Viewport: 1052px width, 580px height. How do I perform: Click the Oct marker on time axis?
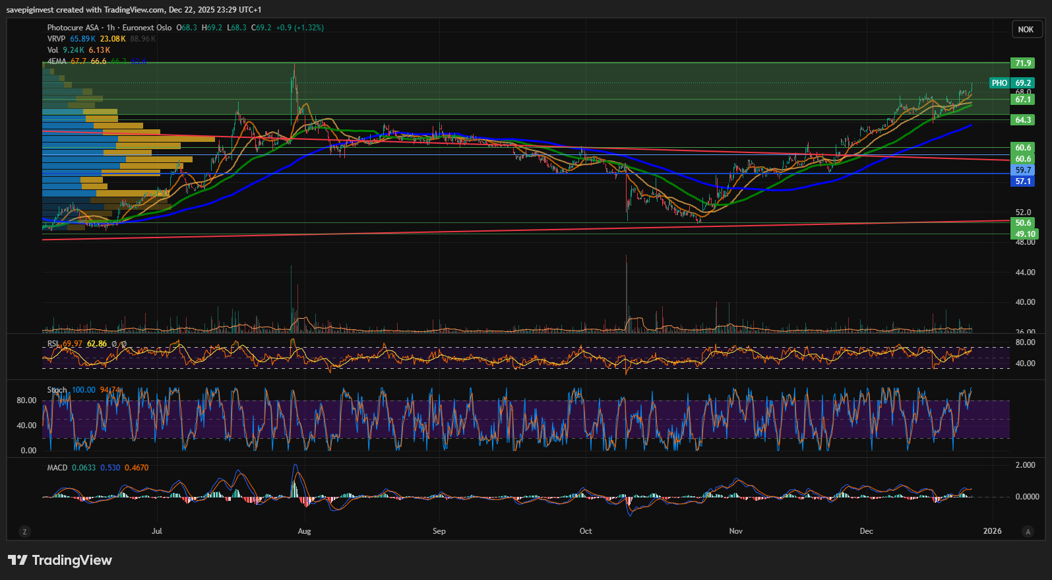(x=586, y=531)
